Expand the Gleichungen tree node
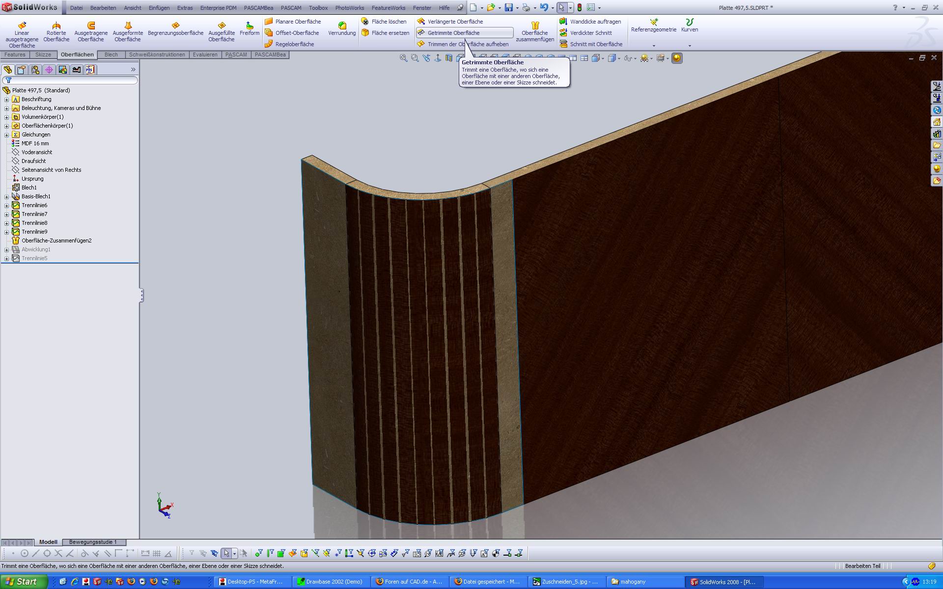This screenshot has height=589, width=943. pos(6,134)
